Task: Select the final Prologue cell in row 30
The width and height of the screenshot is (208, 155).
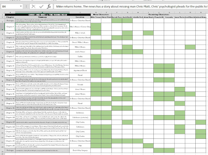Action: 10,150
